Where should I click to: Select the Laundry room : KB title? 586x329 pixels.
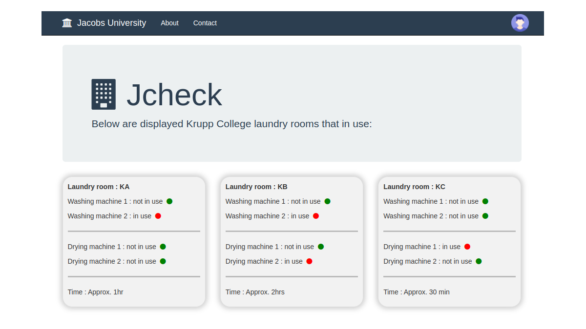[x=256, y=187]
